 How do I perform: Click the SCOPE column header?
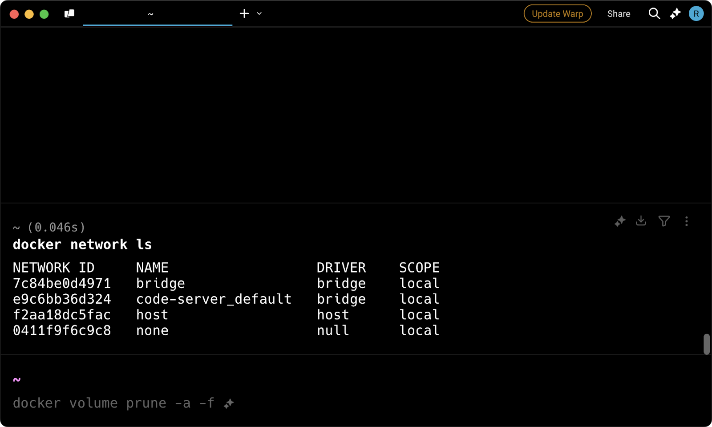(x=419, y=268)
